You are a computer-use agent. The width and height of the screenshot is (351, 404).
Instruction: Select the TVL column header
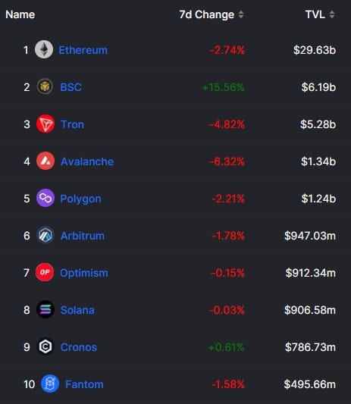point(315,14)
